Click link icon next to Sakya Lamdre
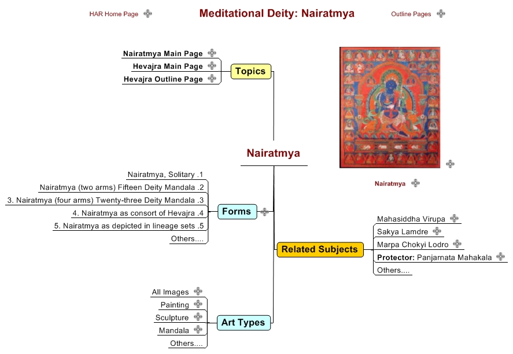The image size is (513, 354). (x=437, y=231)
